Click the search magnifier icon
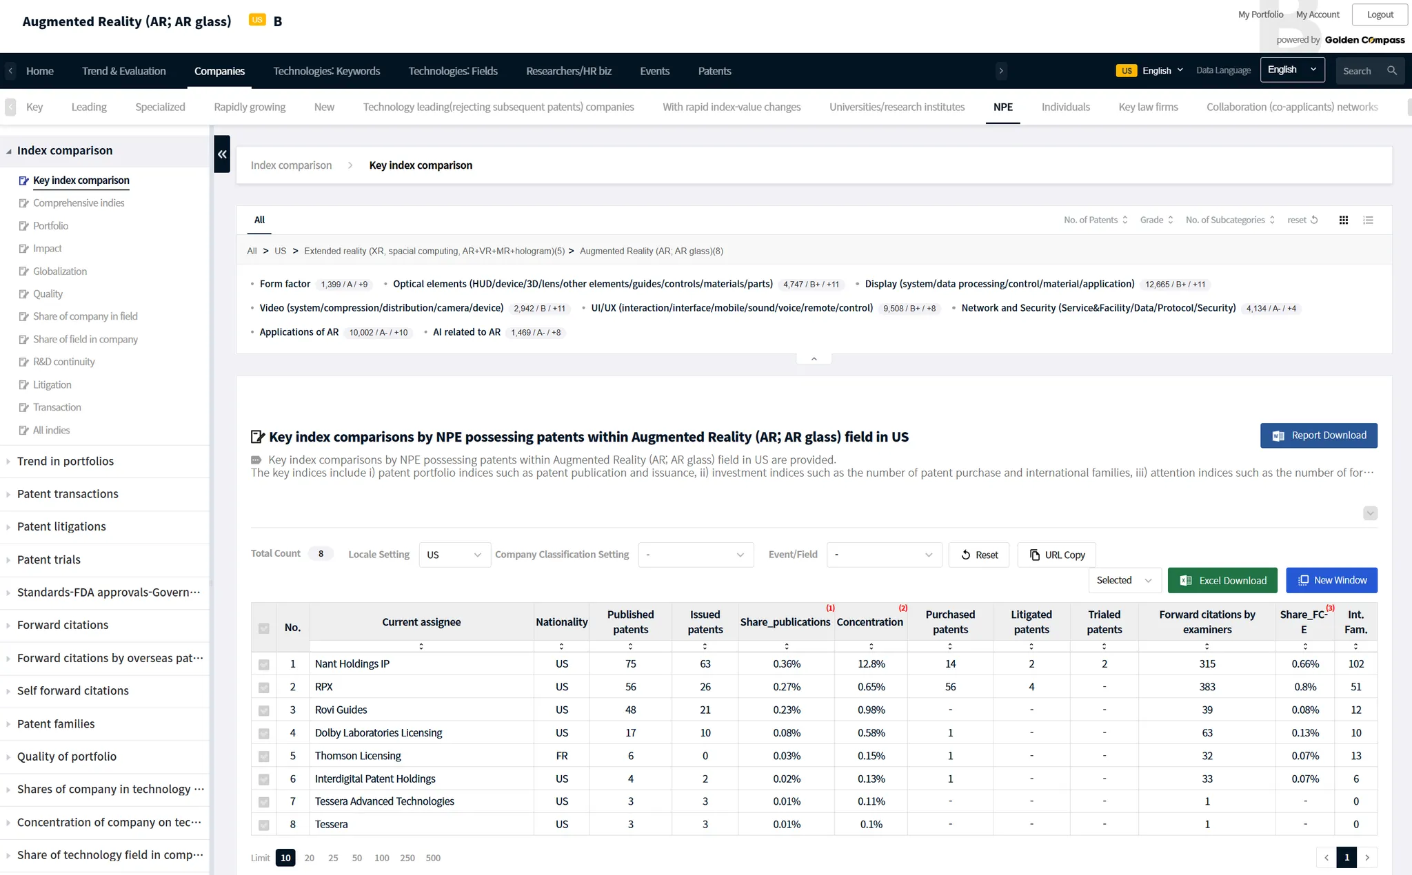1412x875 pixels. (1392, 71)
